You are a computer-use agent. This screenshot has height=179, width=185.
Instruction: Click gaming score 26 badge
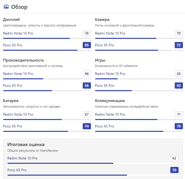(x=179, y=74)
